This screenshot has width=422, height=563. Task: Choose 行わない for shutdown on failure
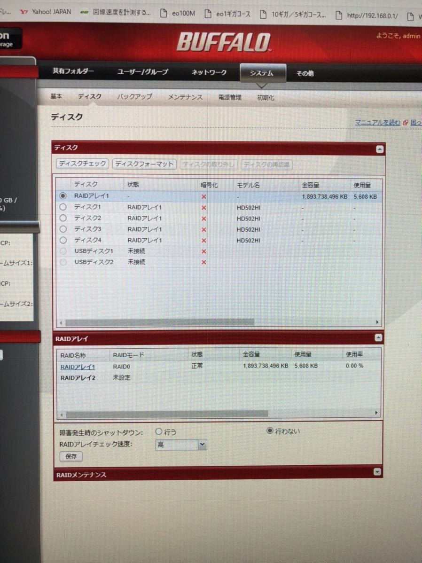270,430
